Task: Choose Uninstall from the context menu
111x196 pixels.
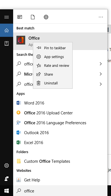Action: (53, 83)
